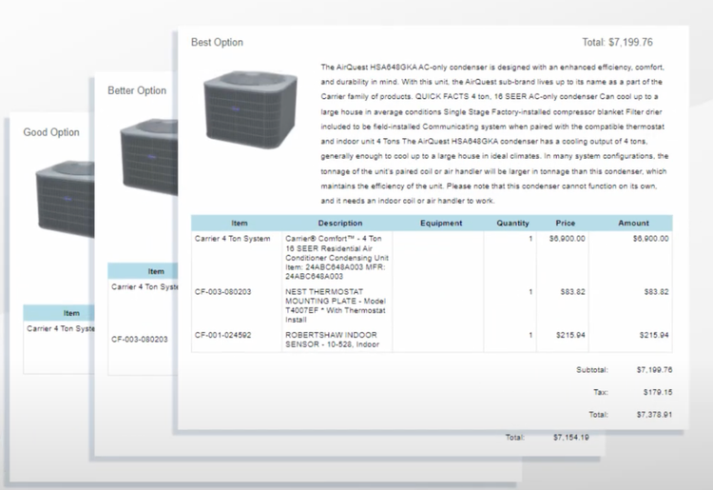This screenshot has width=713, height=490.
Task: Click the Amount column header
Action: [633, 223]
